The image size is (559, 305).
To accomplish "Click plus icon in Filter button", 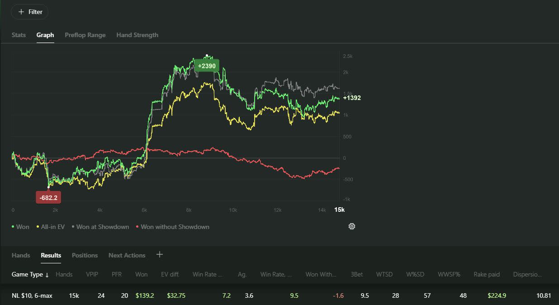I will [21, 12].
